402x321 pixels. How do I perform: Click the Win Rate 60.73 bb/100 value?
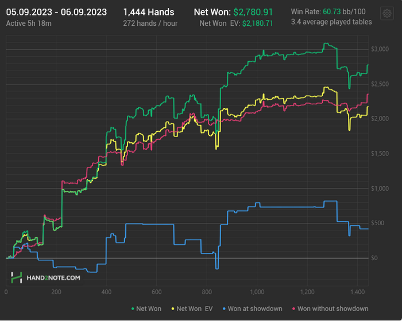344,11
